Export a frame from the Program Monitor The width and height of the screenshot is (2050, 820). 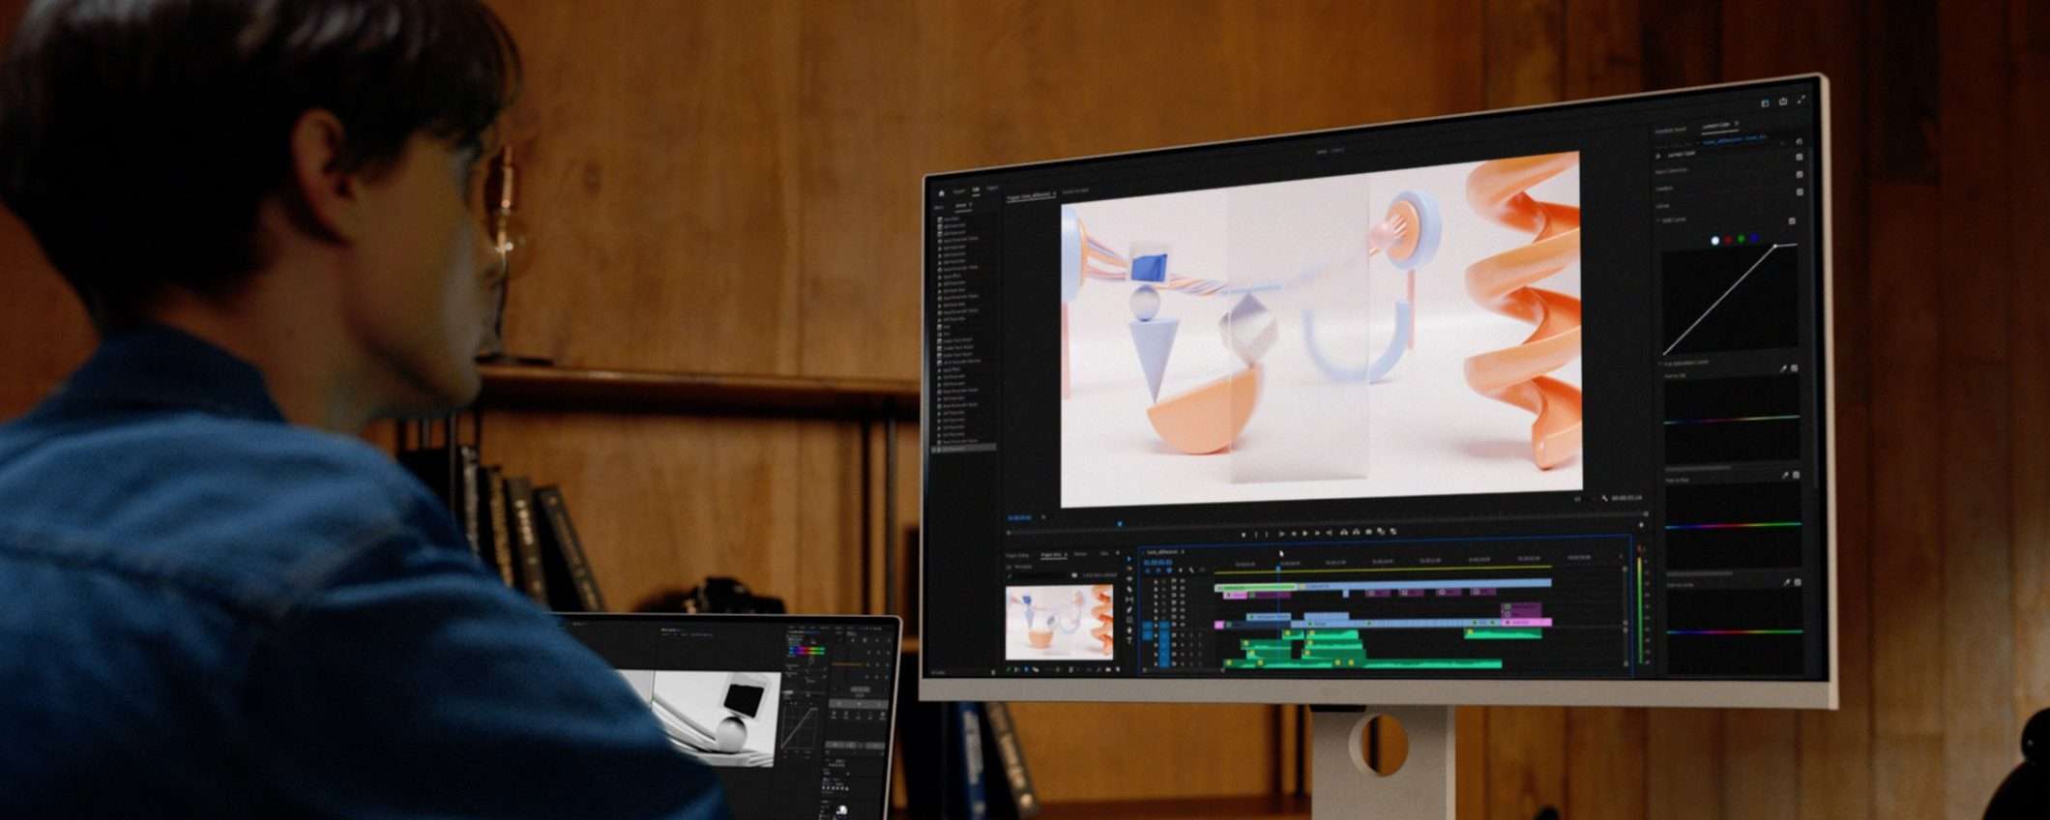click(1368, 533)
